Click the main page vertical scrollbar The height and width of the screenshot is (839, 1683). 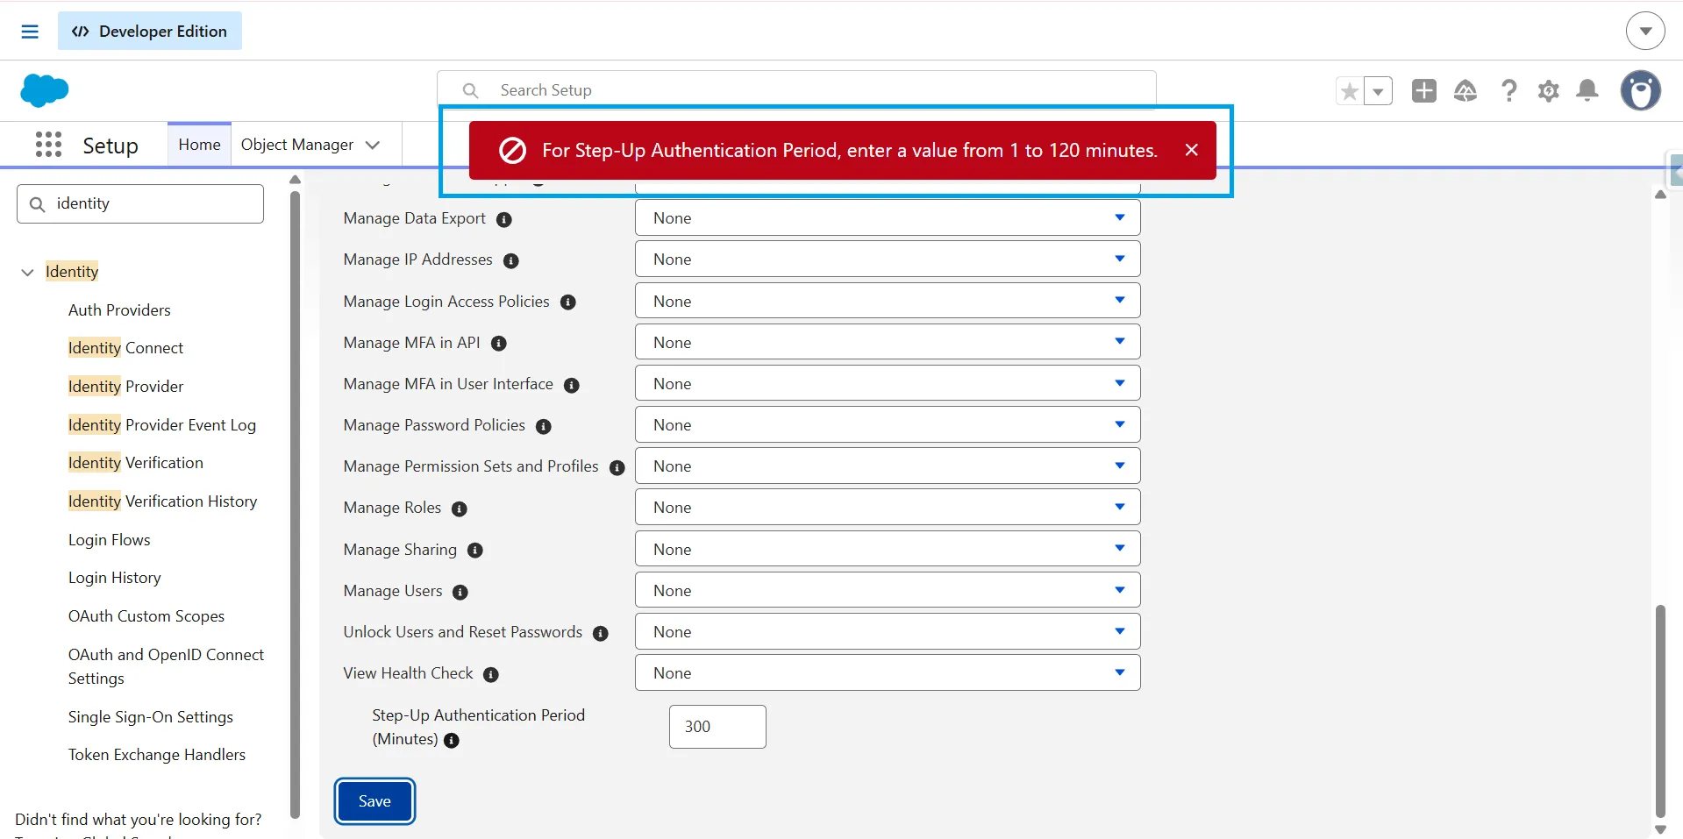[1660, 710]
